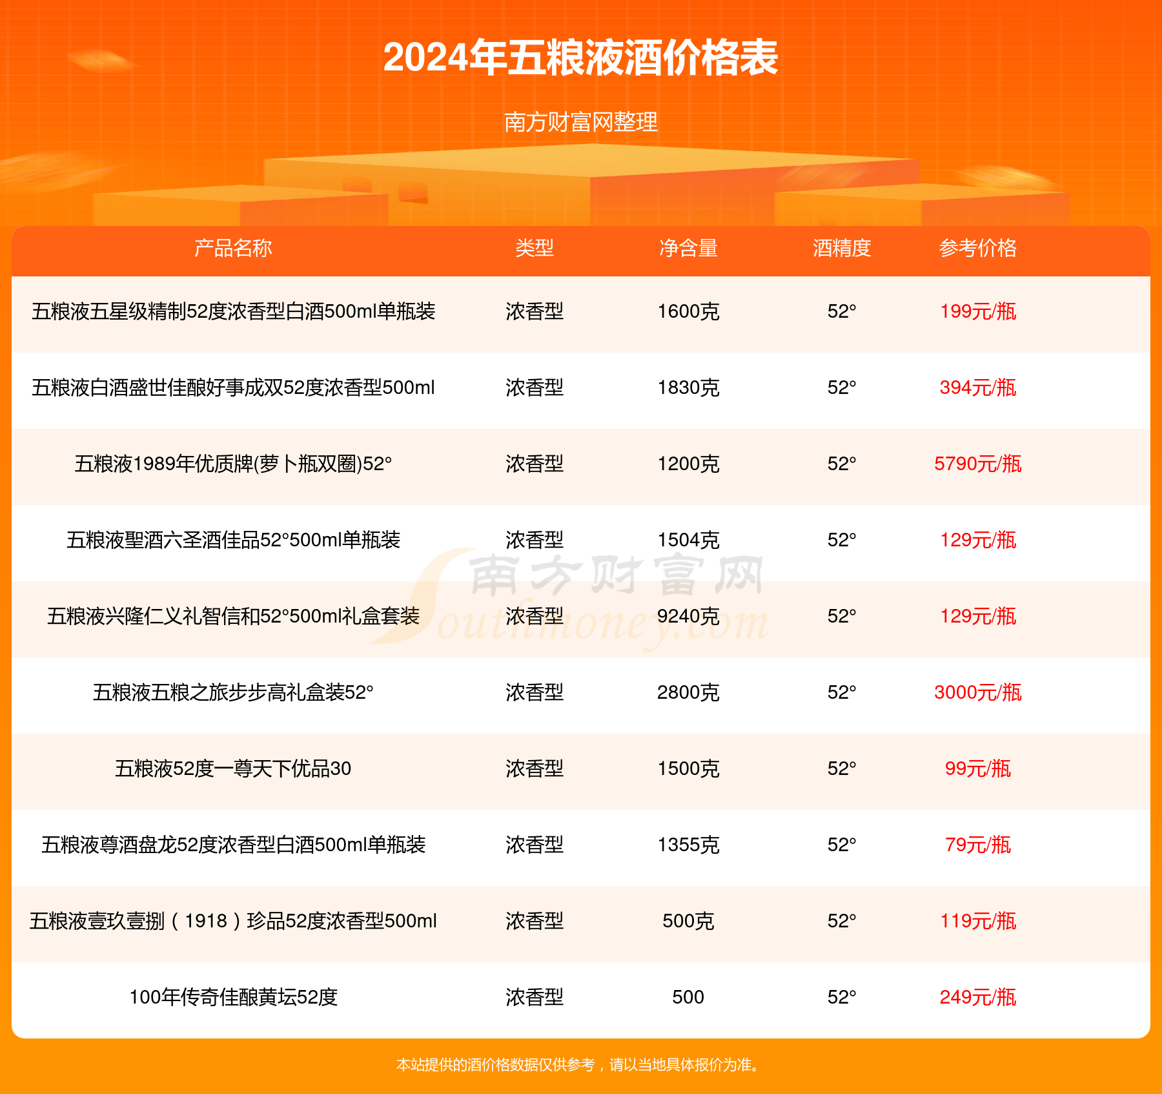1162x1094 pixels.
Task: Select product 五粮液壹玖壹捌(1918)珍品52度浓香型500ml
Action: click(233, 921)
